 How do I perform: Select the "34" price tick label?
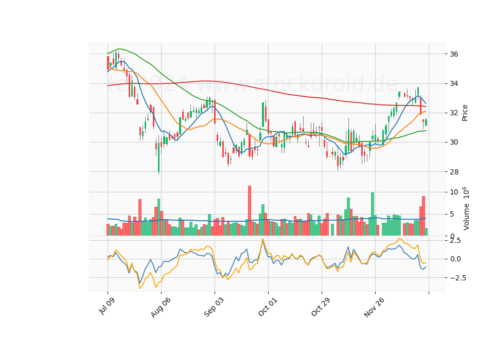click(x=454, y=83)
